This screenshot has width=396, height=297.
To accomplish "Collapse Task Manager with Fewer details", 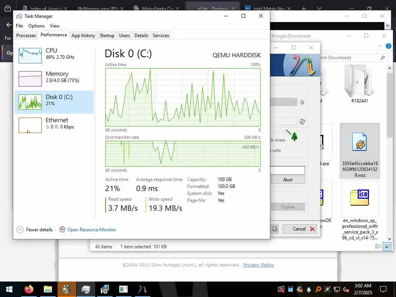I will coord(34,230).
